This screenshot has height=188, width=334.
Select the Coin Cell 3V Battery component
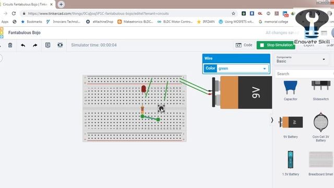pos(320,127)
